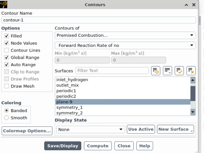This screenshot has height=153, width=204.
Task: Click the surface list scroll up arrow
Action: 193,80
